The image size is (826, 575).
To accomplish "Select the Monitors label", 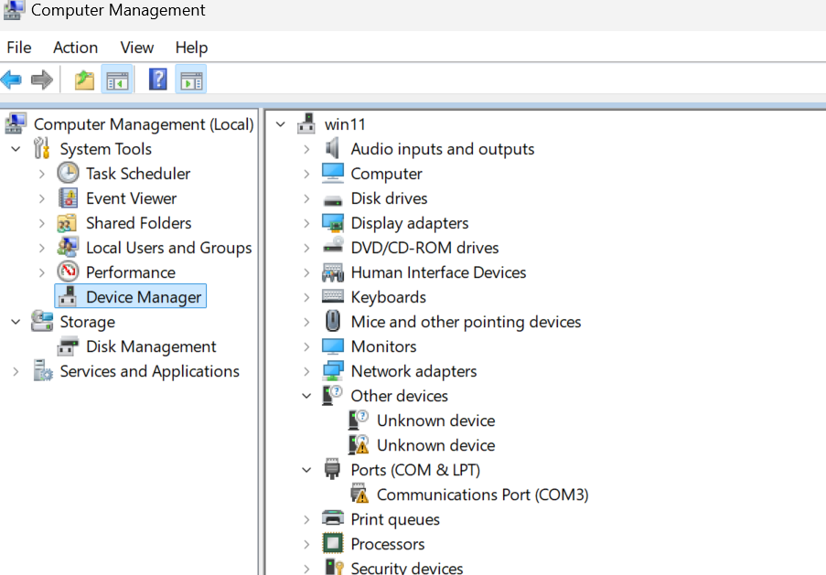I will (x=383, y=346).
